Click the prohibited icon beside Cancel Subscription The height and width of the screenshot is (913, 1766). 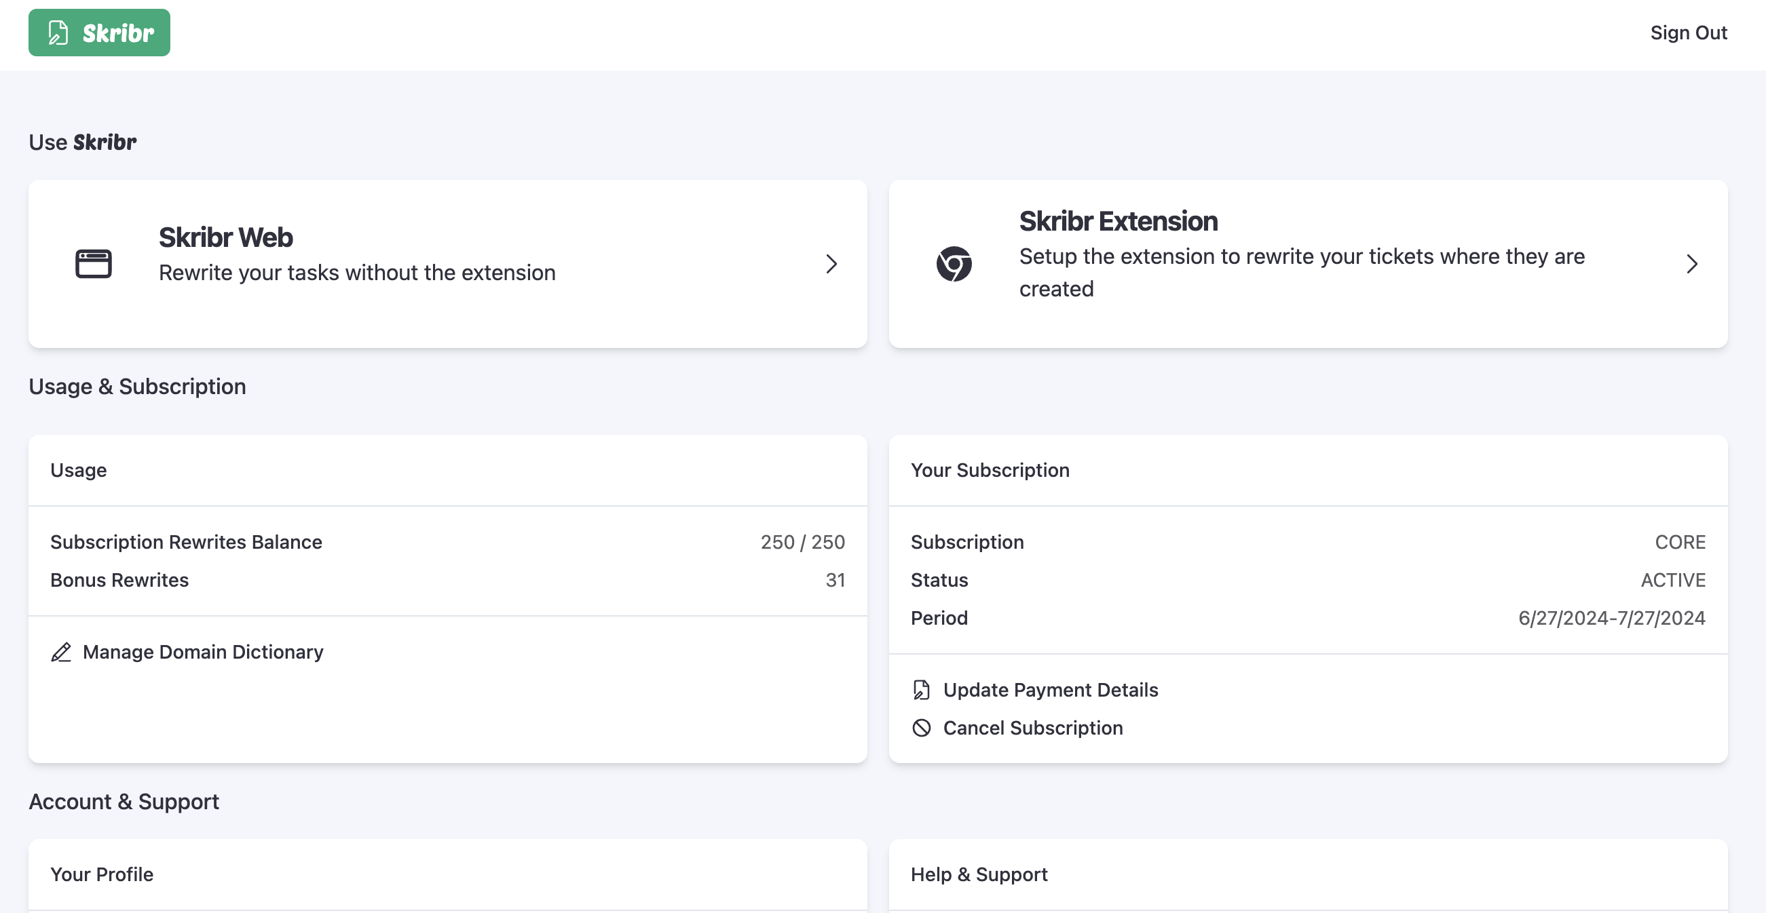[922, 727]
